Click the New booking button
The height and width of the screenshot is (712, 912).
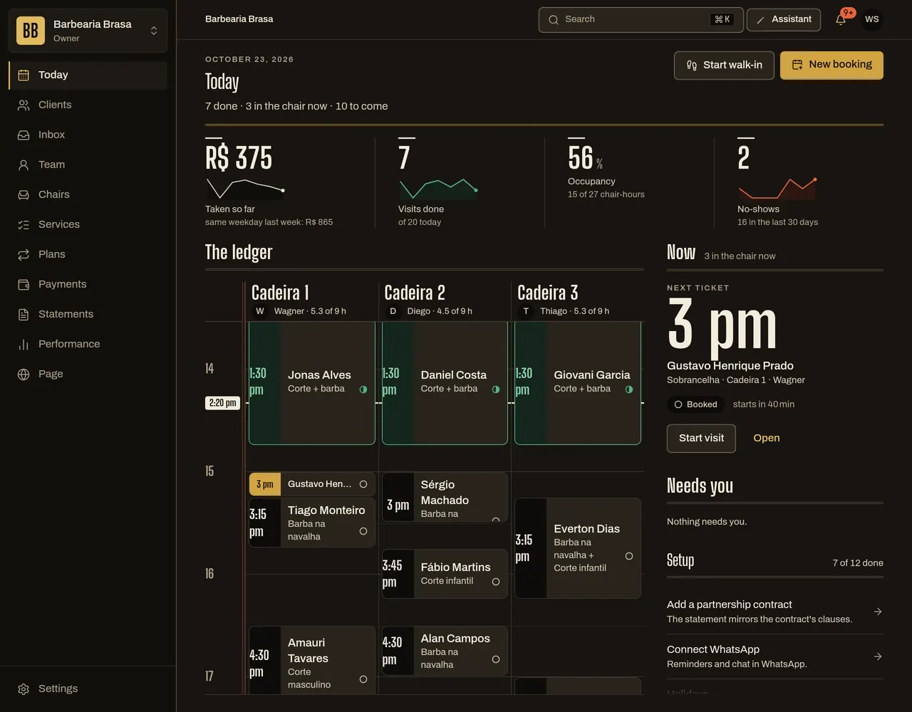pyautogui.click(x=831, y=65)
